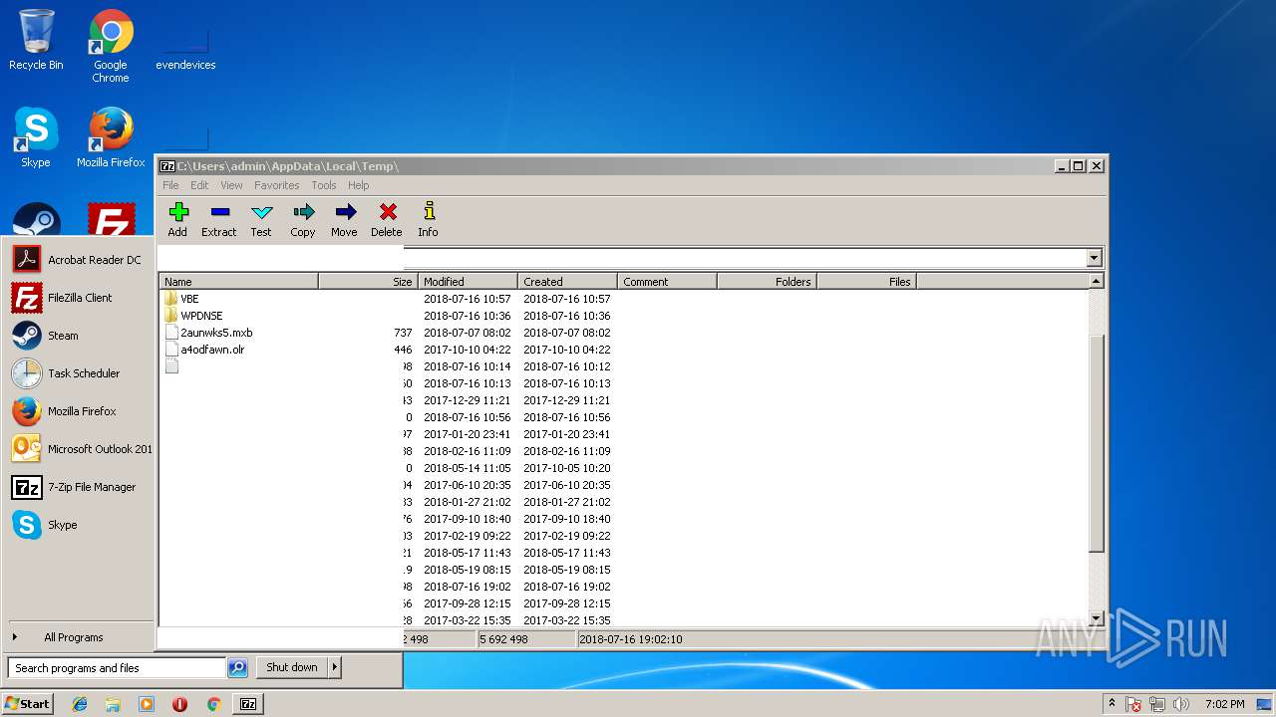Open Windows Media Player from taskbar
This screenshot has width=1276, height=717.
(x=147, y=704)
